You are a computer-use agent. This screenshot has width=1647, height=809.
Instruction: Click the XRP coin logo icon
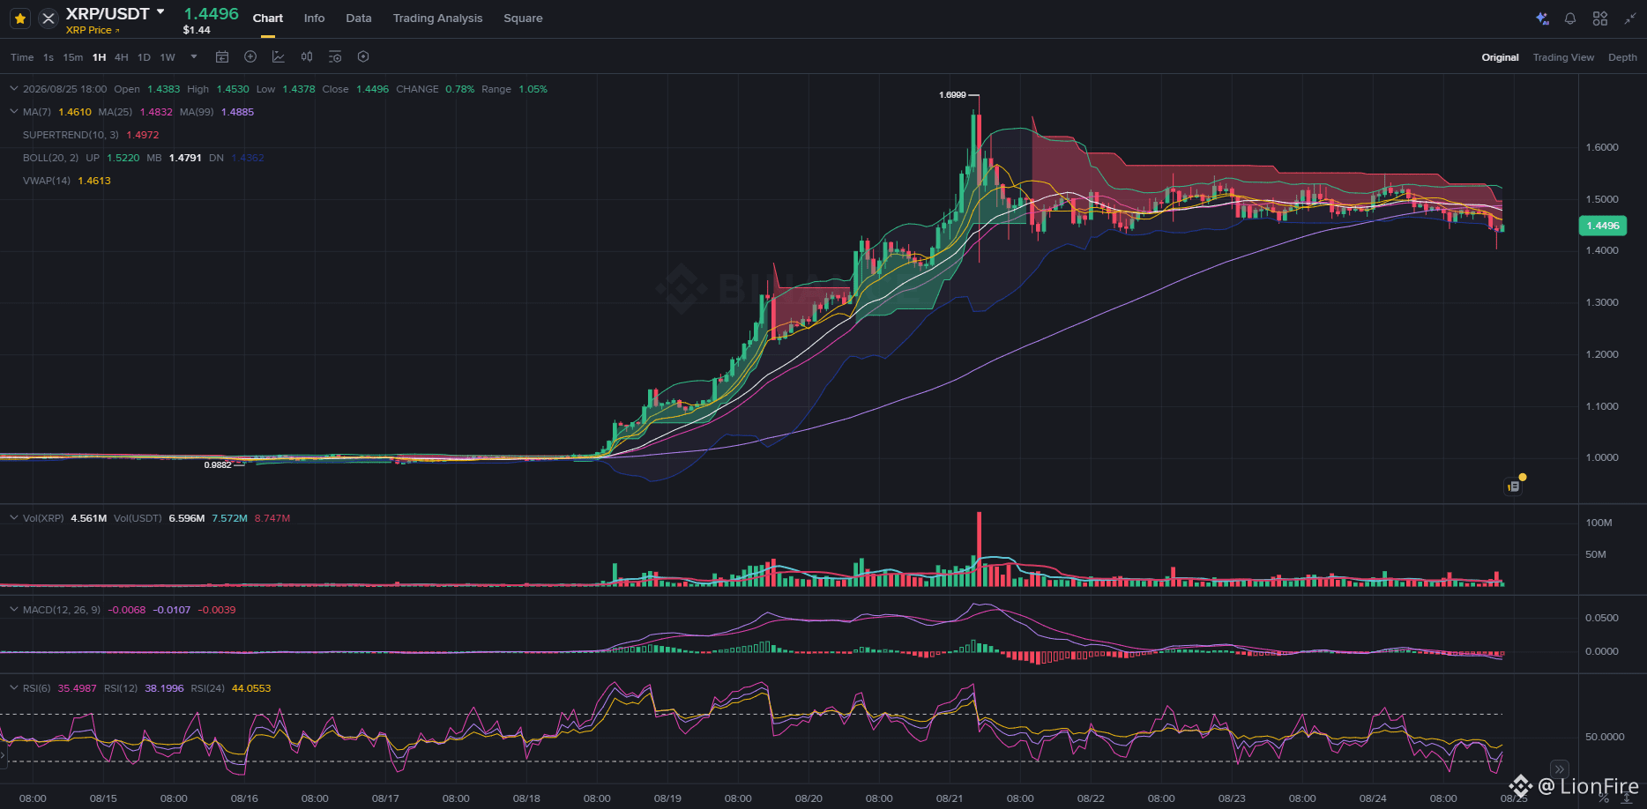pos(48,19)
